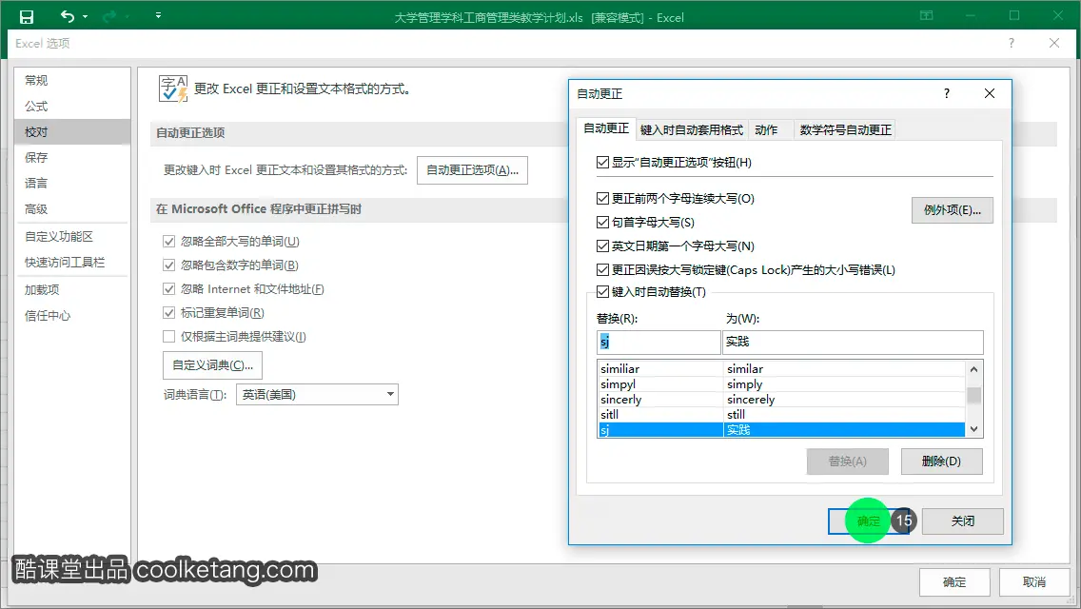The height and width of the screenshot is (609, 1081).
Task: Click the 为(W) input field
Action: tap(853, 343)
